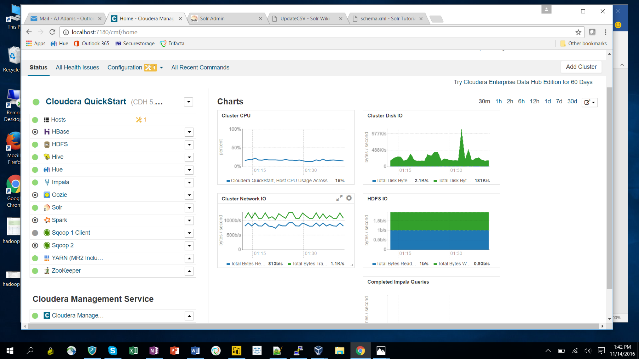The image size is (639, 359).
Task: Click the YARN service icon
Action: (x=47, y=258)
